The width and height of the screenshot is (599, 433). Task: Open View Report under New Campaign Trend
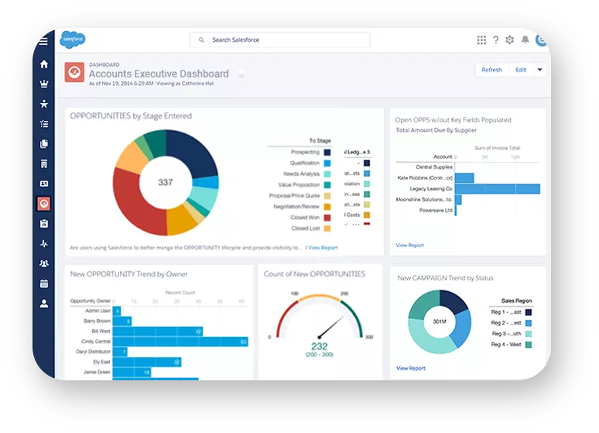coord(411,369)
